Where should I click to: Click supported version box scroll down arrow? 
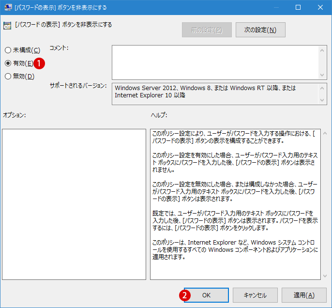coord(322,100)
